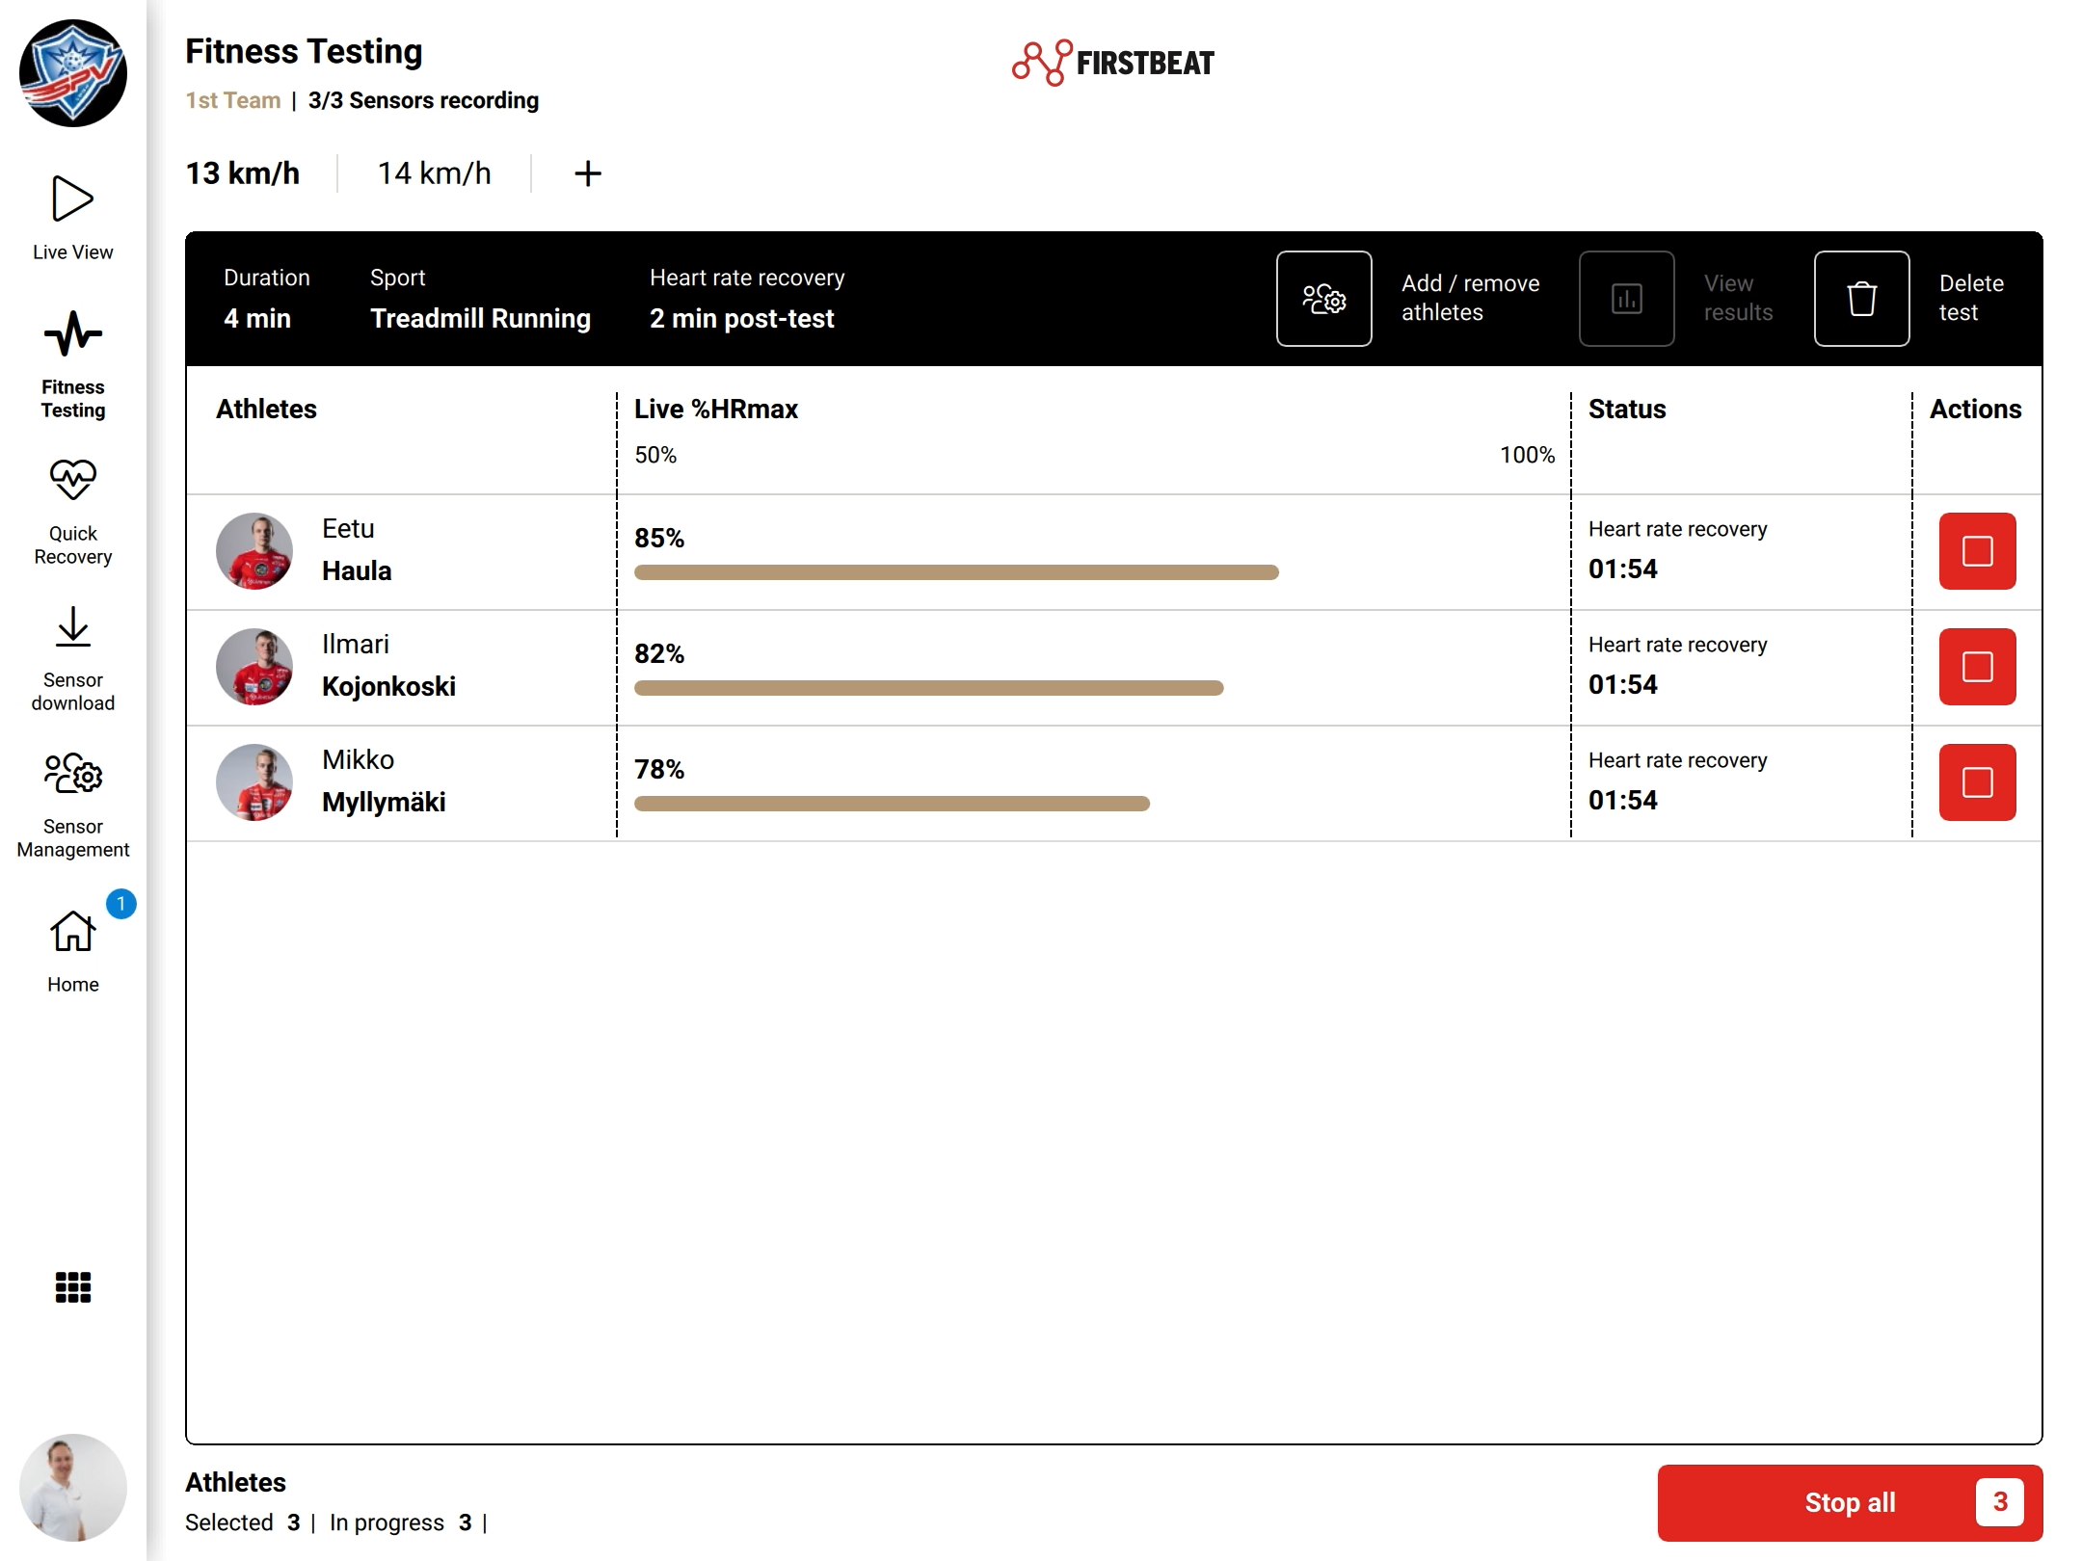
Task: Stop recording for Mikko Myllymäki
Action: point(1977,782)
